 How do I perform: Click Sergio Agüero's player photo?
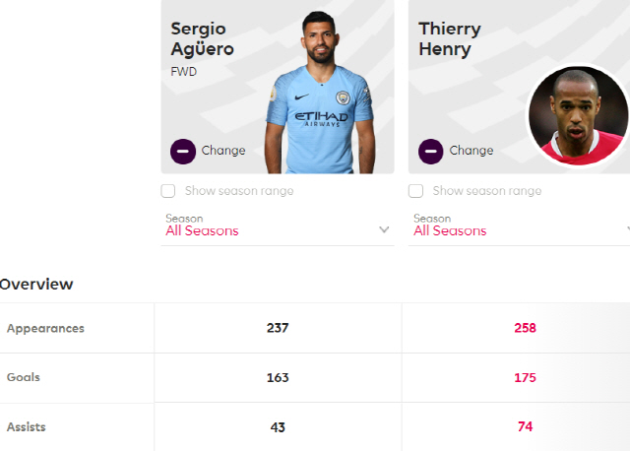pos(320,93)
